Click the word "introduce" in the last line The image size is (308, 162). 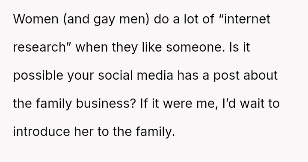point(41,132)
